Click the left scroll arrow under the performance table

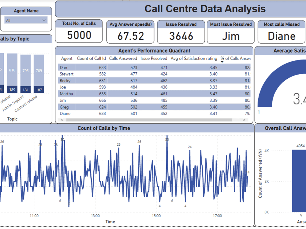(x=62, y=120)
